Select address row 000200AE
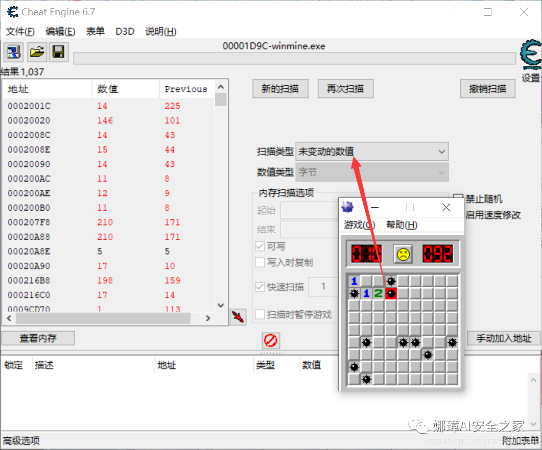This screenshot has width=542, height=450. click(x=108, y=193)
